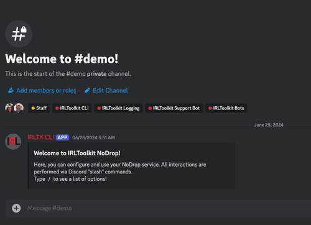Select the IRLToolkit CLI role chip

(72, 108)
